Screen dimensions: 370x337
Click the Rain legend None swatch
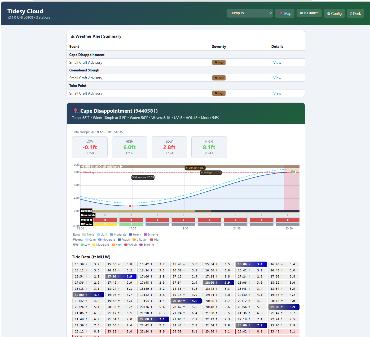point(84,234)
